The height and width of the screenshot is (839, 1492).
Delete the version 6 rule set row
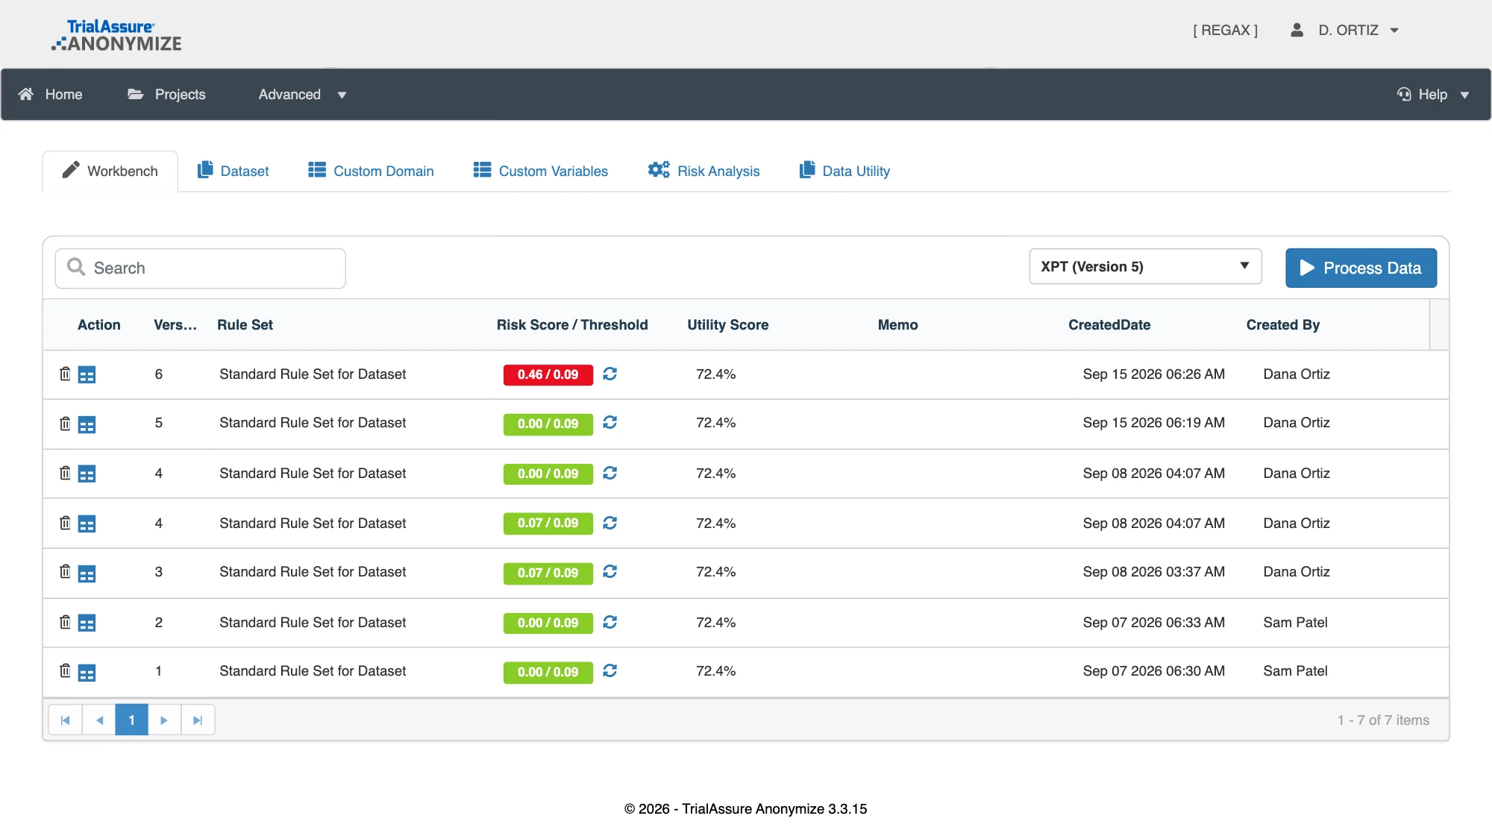click(x=65, y=374)
